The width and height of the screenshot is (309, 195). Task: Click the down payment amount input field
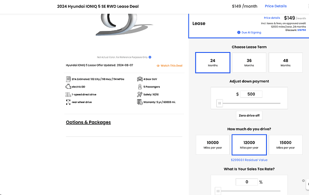[251, 94]
